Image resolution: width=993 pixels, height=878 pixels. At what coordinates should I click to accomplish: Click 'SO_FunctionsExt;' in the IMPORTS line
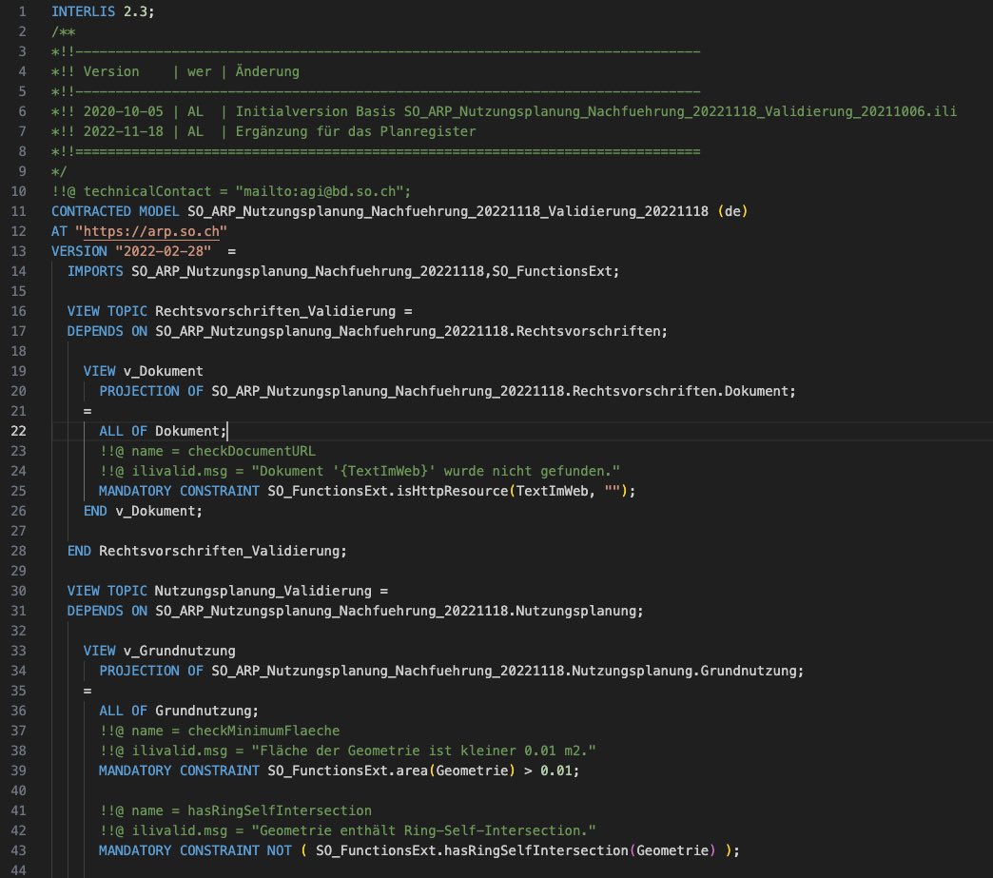coord(555,271)
